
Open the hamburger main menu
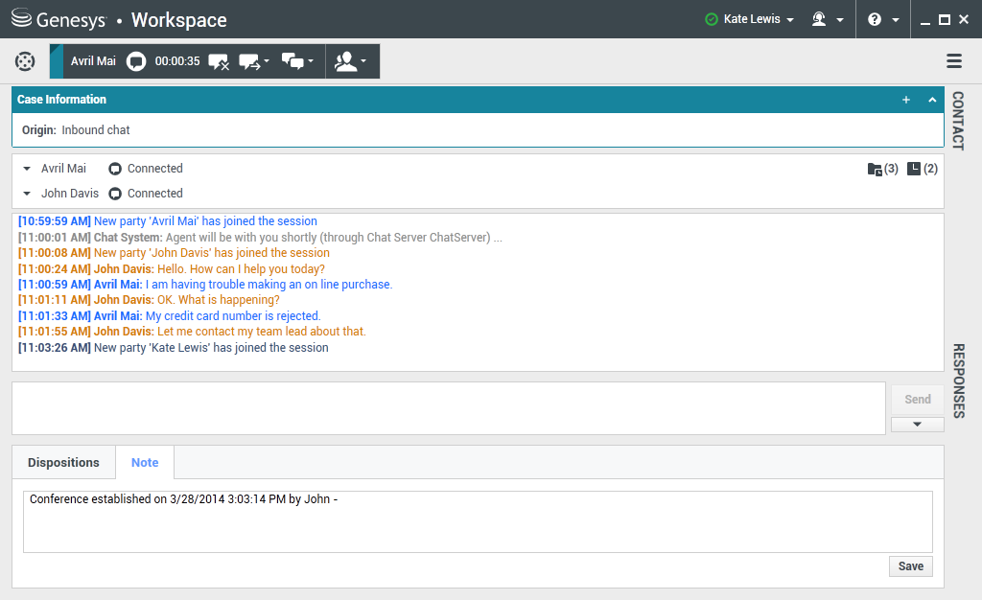[x=954, y=61]
